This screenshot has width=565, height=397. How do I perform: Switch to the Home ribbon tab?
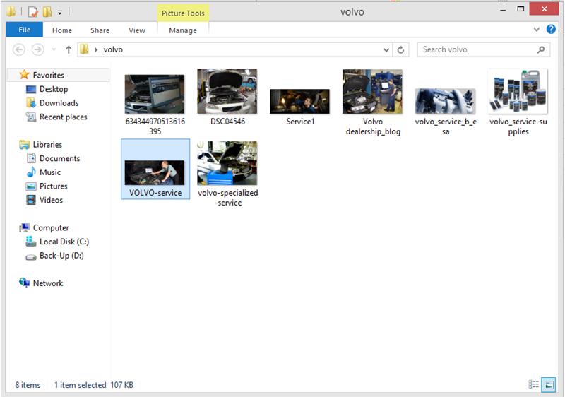tap(62, 30)
